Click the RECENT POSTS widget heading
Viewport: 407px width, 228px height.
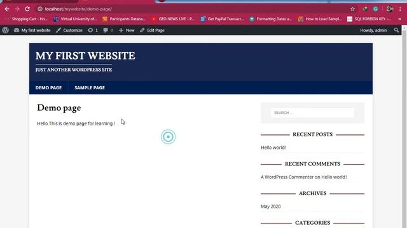click(312, 134)
